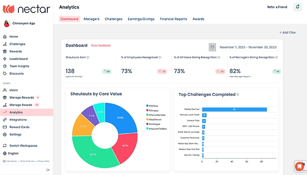The height and width of the screenshot is (175, 307).
Task: Switch to the Dashboard tab
Action: pyautogui.click(x=69, y=19)
